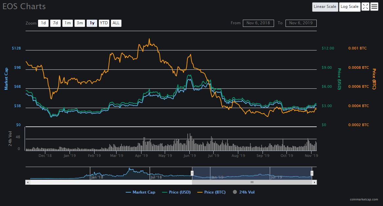383x206 pixels.
Task: Grab the right navigator range handle
Action: pos(312,173)
